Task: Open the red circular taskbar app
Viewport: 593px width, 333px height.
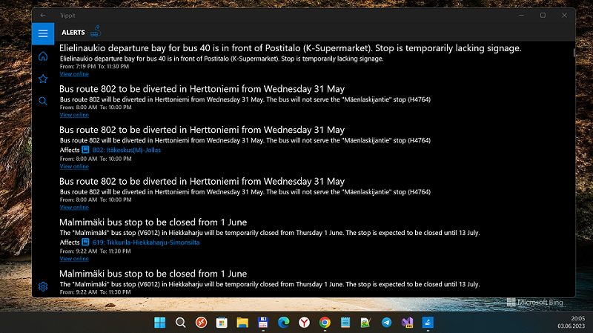Action: pyautogui.click(x=201, y=323)
